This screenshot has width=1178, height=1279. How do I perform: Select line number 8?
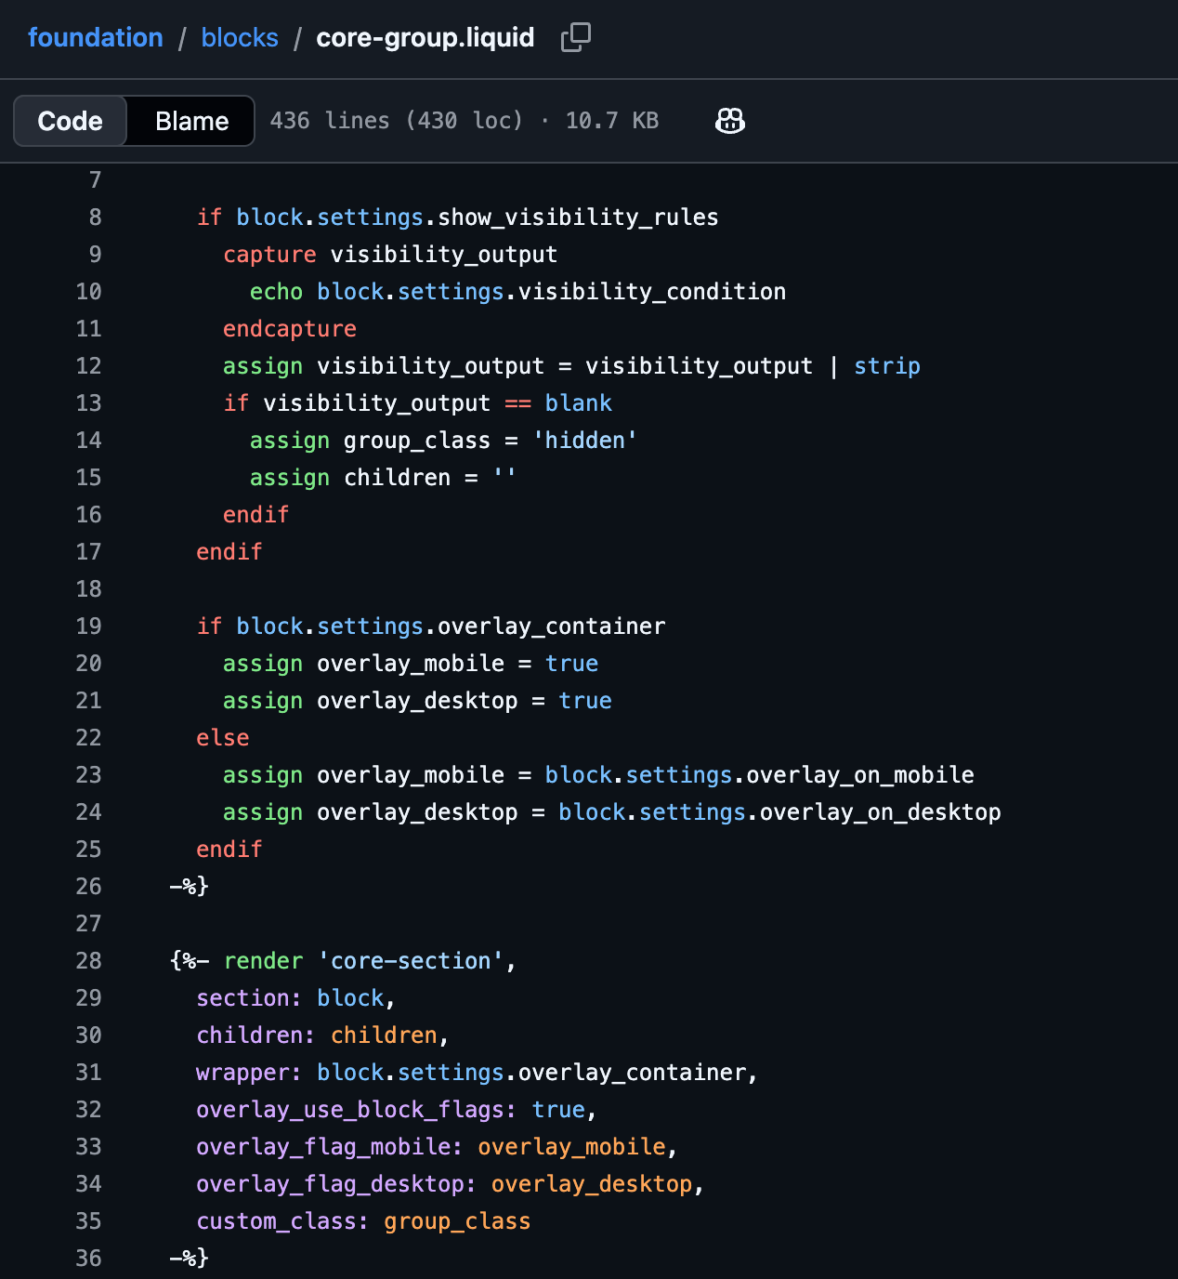tap(95, 218)
